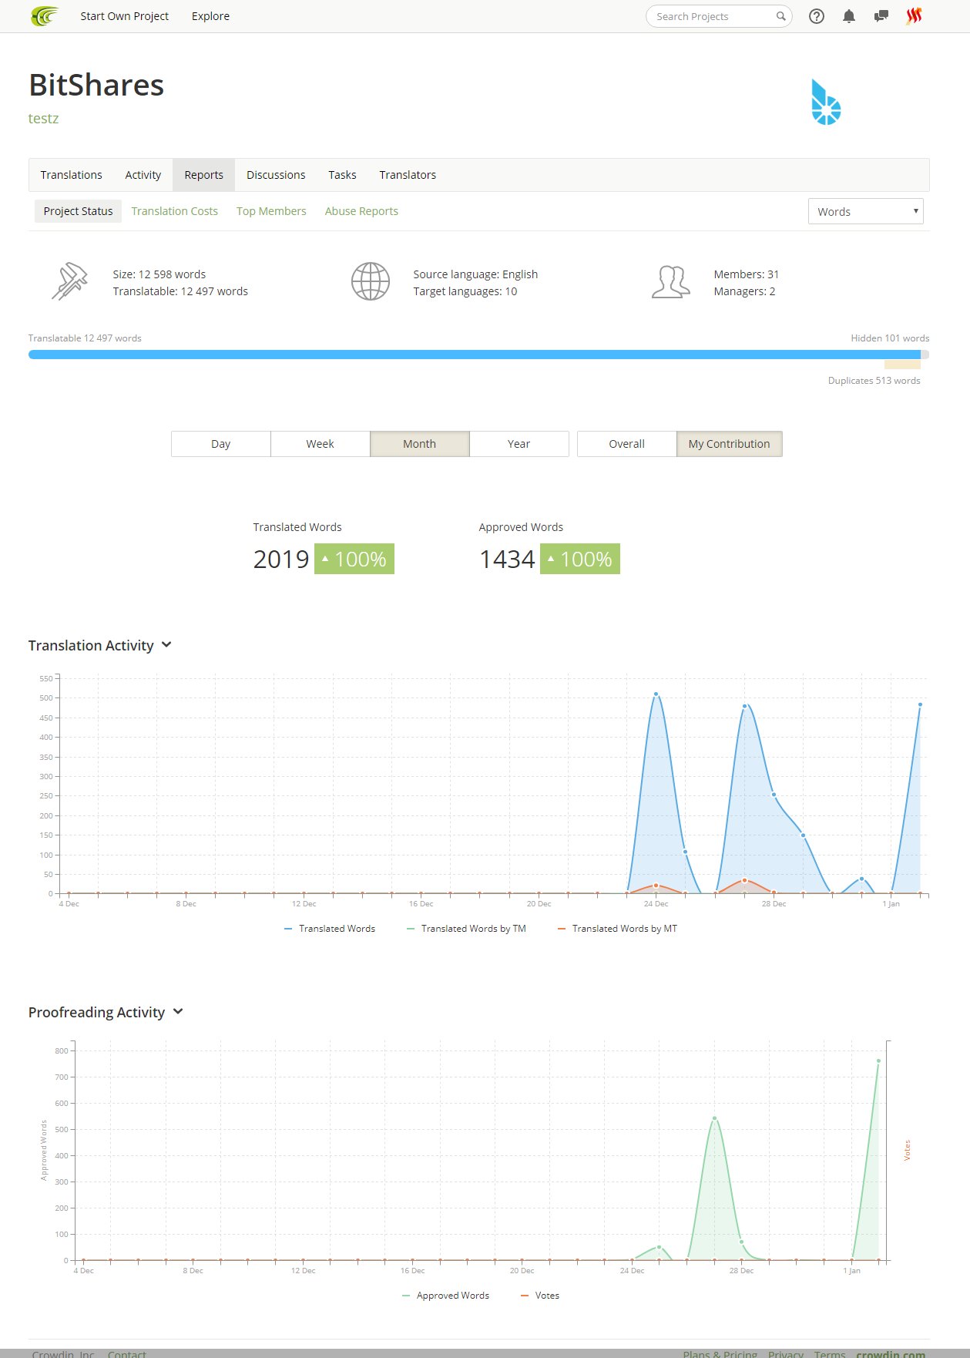Click the duplicates segment under progress bar
This screenshot has height=1358, width=970.
tap(902, 365)
